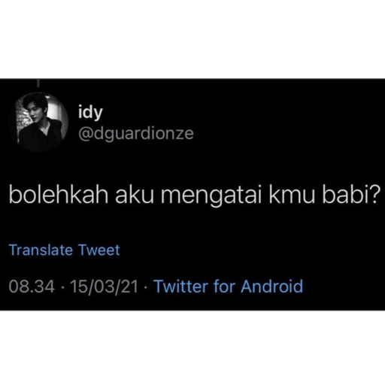The image size is (385, 385).
Task: Visit the @dguardionze handle
Action: coord(136,134)
